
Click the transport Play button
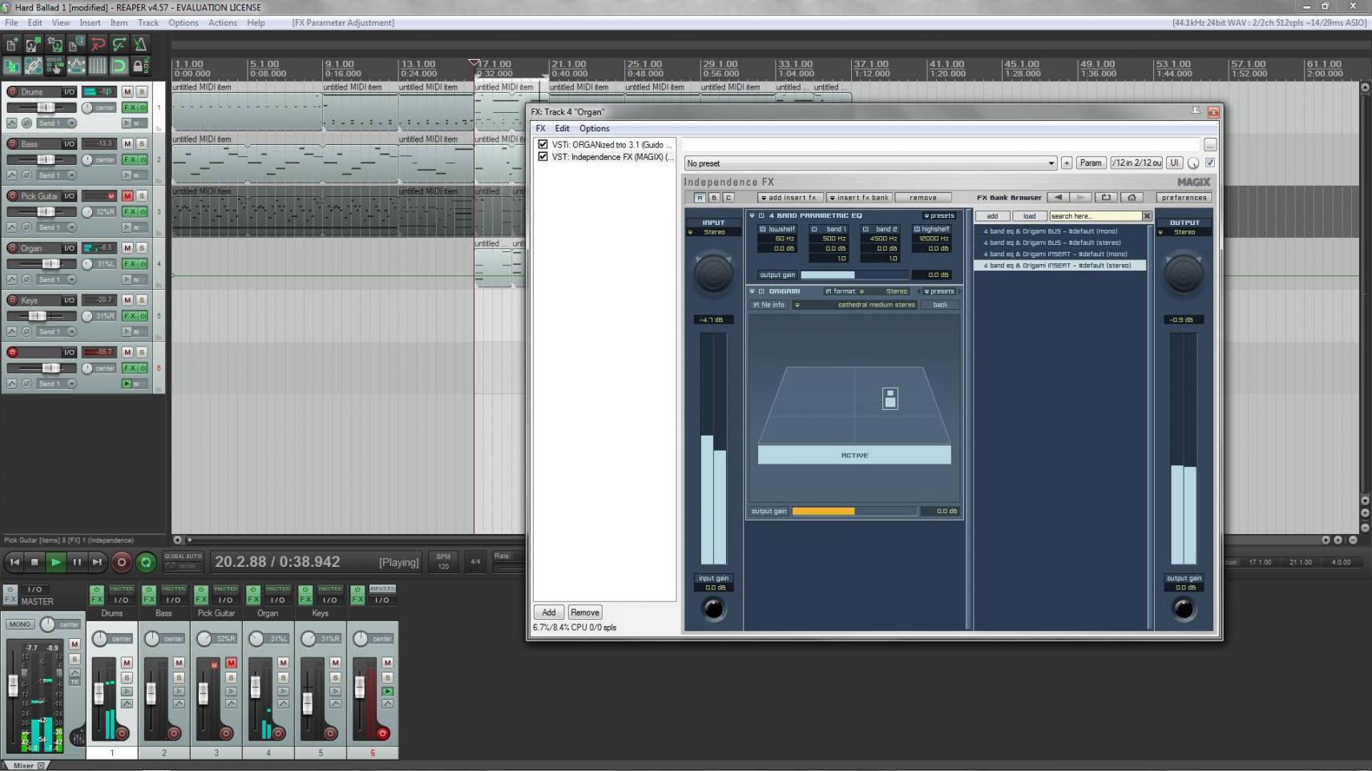pyautogui.click(x=55, y=562)
